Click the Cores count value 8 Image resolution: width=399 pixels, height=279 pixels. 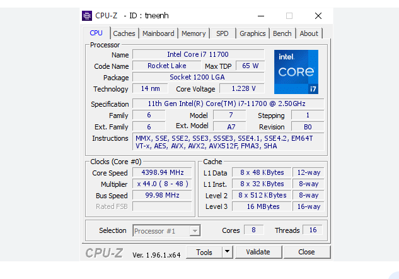[253, 230]
